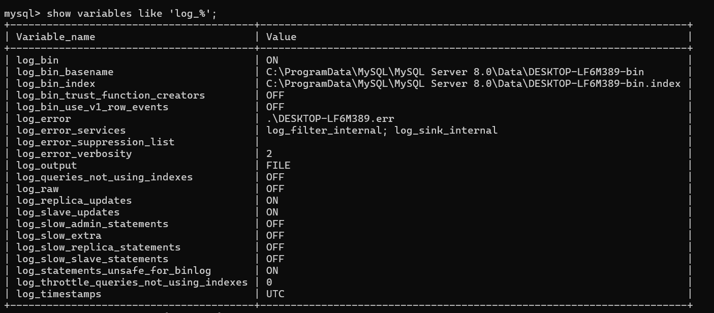Click the log_error_verbosity value 2

click(x=269, y=154)
